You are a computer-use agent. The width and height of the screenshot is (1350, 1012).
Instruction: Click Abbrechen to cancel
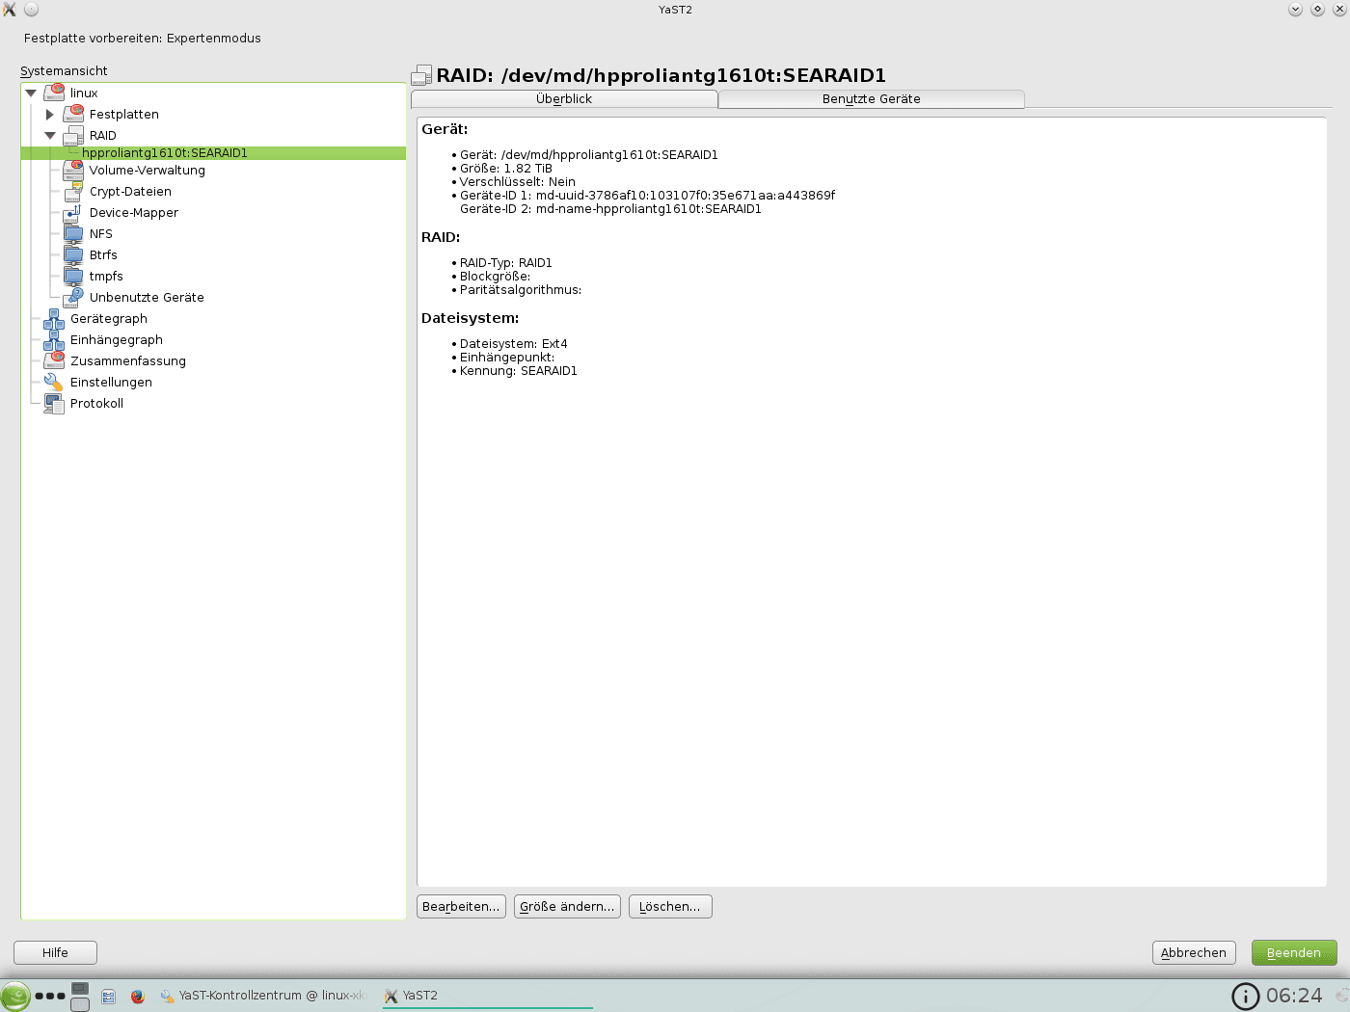pos(1194,952)
